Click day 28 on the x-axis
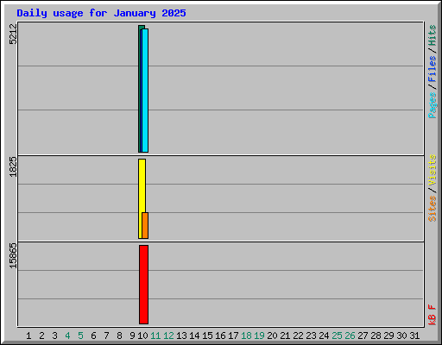This screenshot has width=442, height=345. coord(376,336)
